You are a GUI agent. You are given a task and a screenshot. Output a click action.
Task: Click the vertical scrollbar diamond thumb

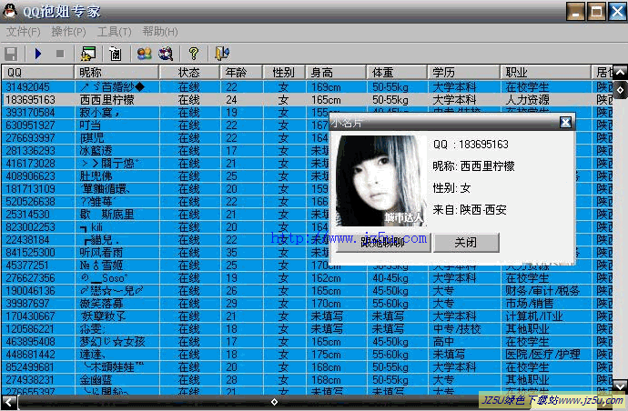click(620, 90)
